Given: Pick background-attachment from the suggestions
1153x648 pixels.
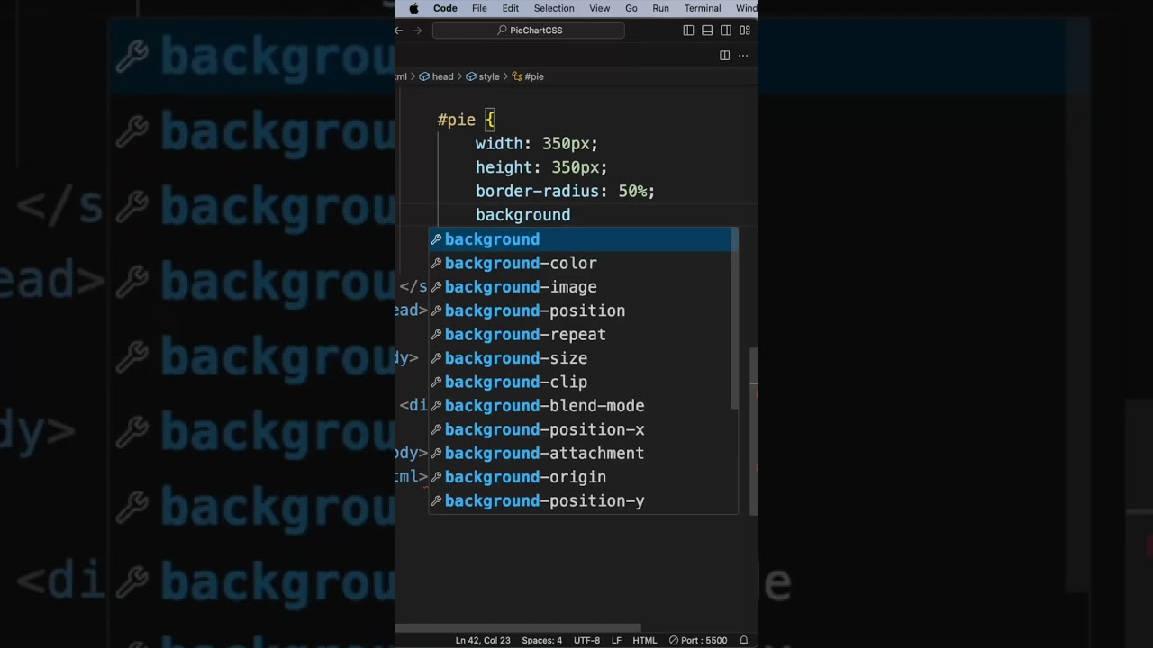Looking at the screenshot, I should (x=583, y=454).
